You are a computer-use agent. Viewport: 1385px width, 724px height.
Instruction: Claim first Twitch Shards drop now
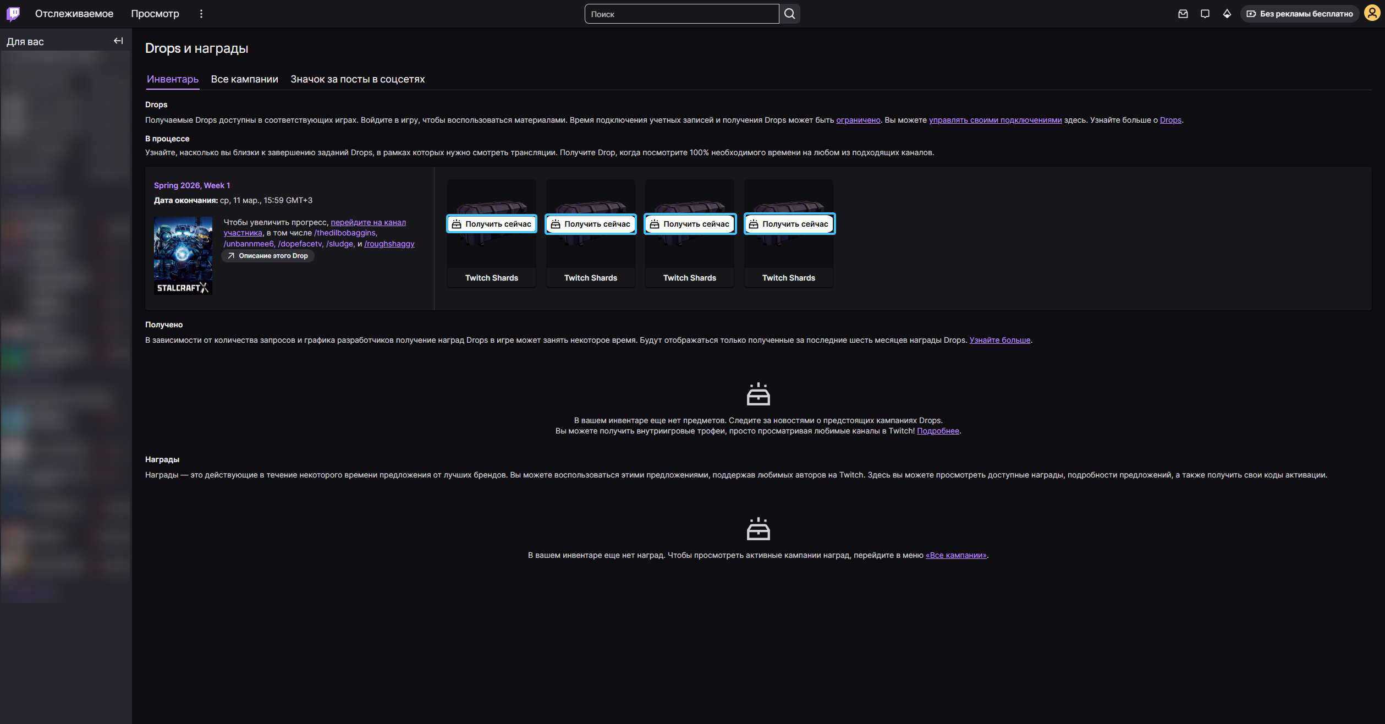click(x=492, y=224)
